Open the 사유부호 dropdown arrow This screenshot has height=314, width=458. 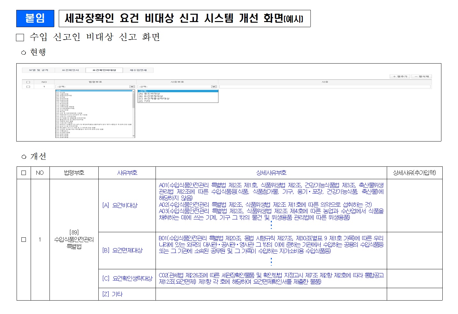pyautogui.click(x=214, y=87)
